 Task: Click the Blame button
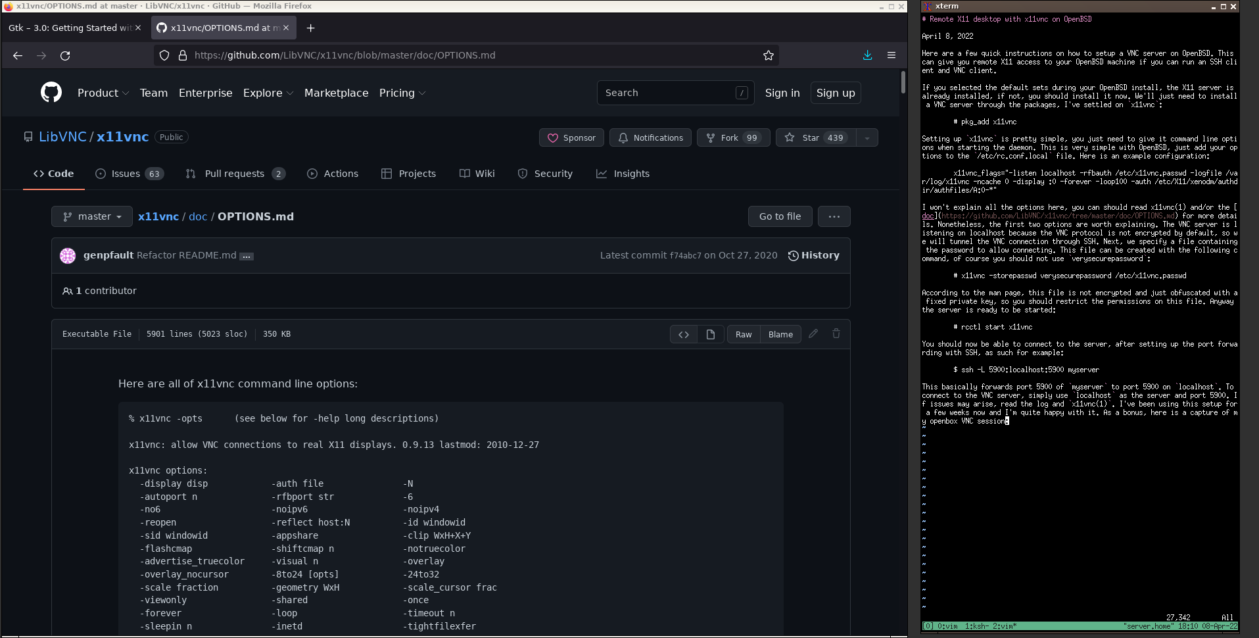click(x=780, y=334)
